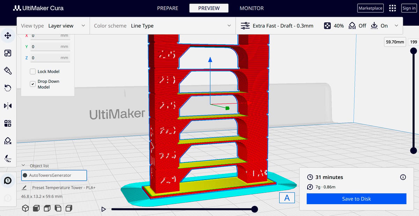419x216 pixels.
Task: Open the Per Model Settings tool
Action: click(8, 123)
